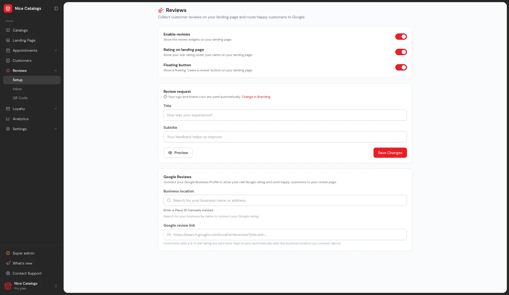Collapse the Reviews submenu chevron

[56, 71]
